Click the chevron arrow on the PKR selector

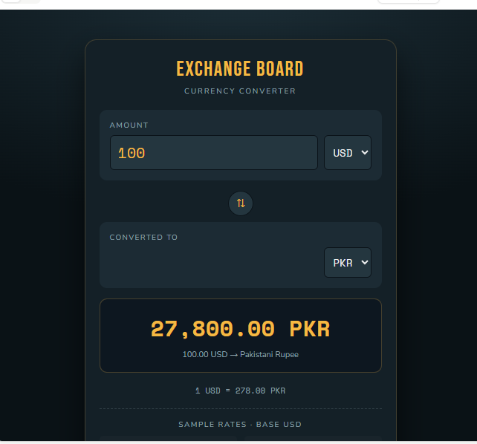pyautogui.click(x=365, y=262)
